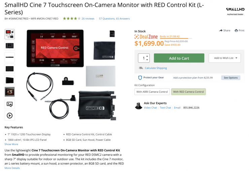
Task: Click See Options for protection plans
Action: (230, 78)
